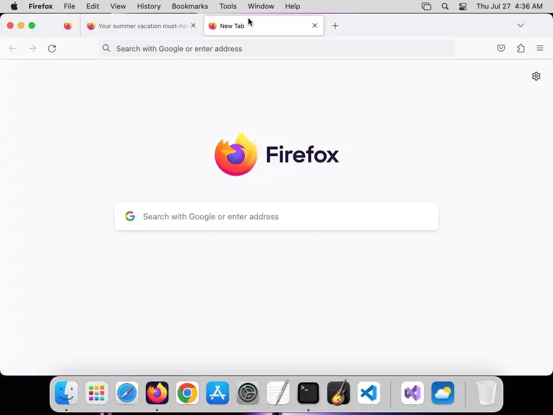
Task: Launch Google Chrome from the dock
Action: (x=187, y=393)
